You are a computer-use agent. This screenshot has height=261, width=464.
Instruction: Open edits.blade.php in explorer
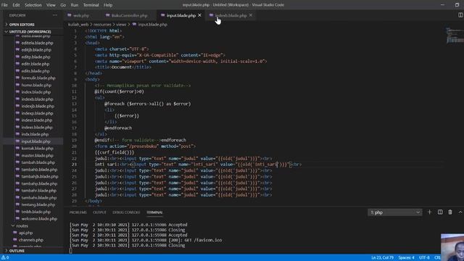click(36, 71)
